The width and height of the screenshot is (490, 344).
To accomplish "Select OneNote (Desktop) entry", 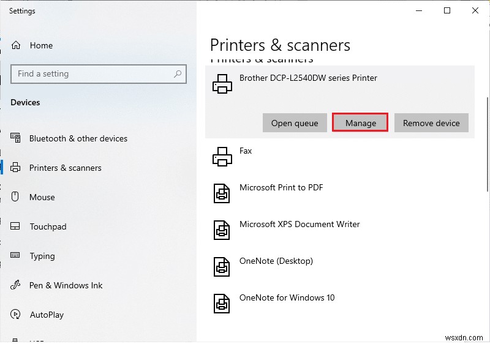I will (276, 261).
